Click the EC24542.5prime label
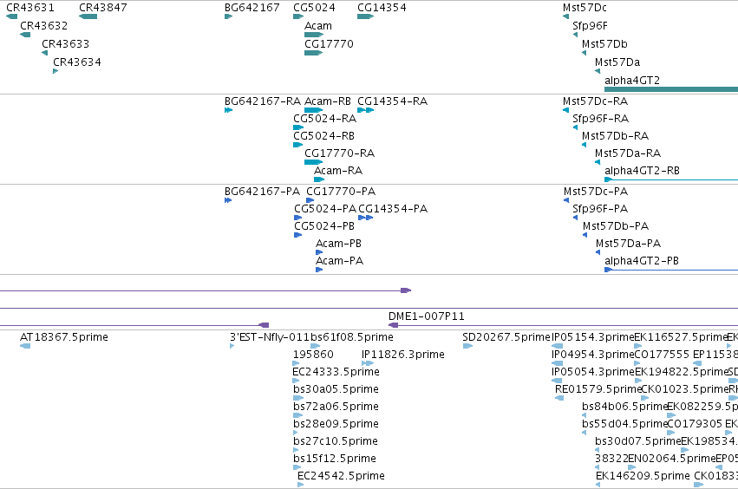The width and height of the screenshot is (738, 489). click(341, 476)
